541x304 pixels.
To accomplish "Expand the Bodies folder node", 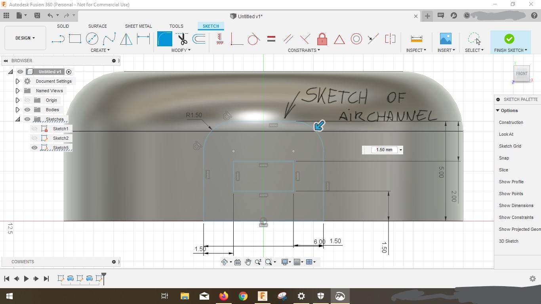I will tap(17, 110).
